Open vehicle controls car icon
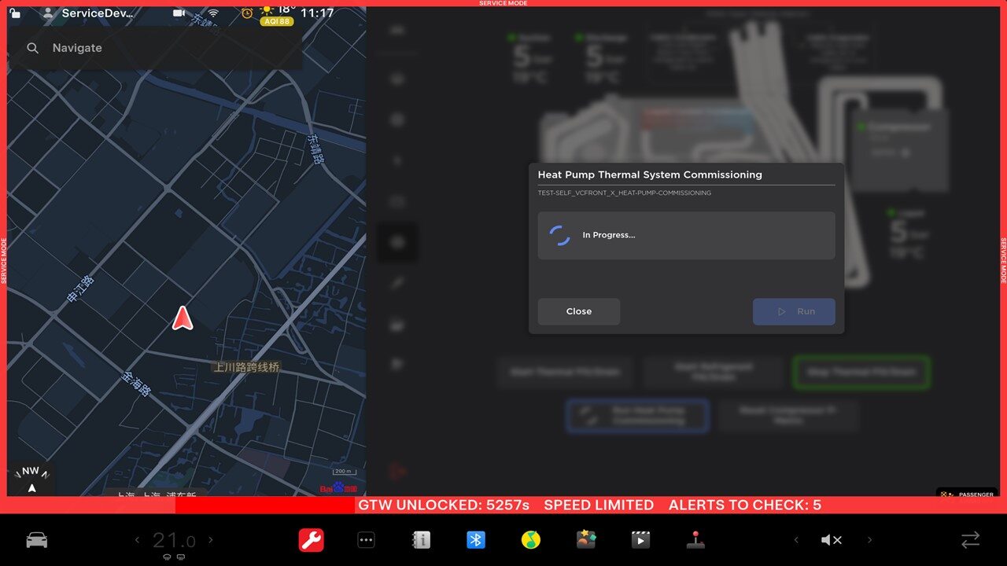The height and width of the screenshot is (566, 1007). pyautogui.click(x=37, y=540)
